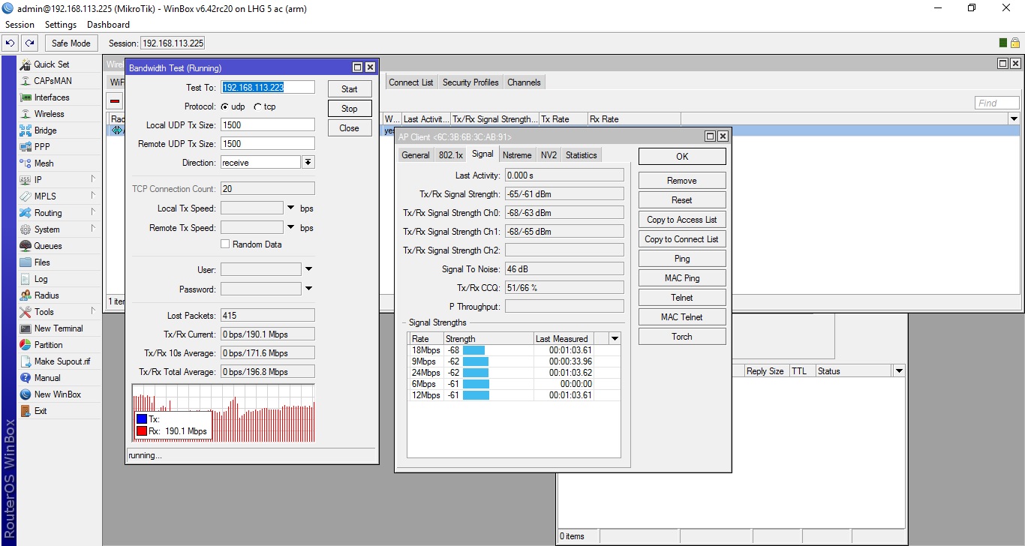Open Queues in the sidebar
This screenshot has height=546, width=1025.
click(47, 246)
